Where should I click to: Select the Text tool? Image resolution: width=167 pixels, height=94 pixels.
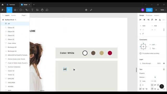click(x=32, y=10)
